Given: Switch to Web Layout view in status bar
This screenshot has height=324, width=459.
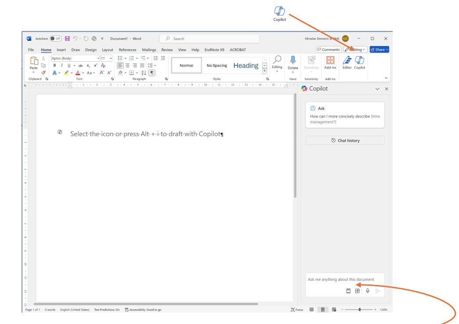Looking at the screenshot, I should [334, 310].
